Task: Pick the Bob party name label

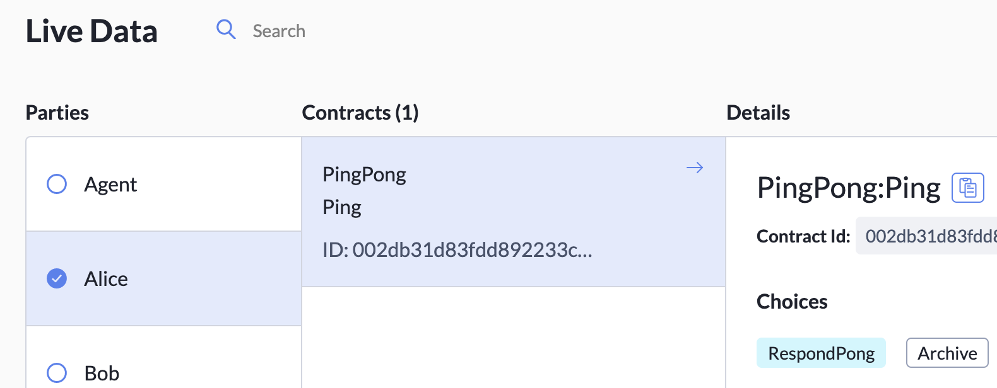Action: tap(102, 374)
